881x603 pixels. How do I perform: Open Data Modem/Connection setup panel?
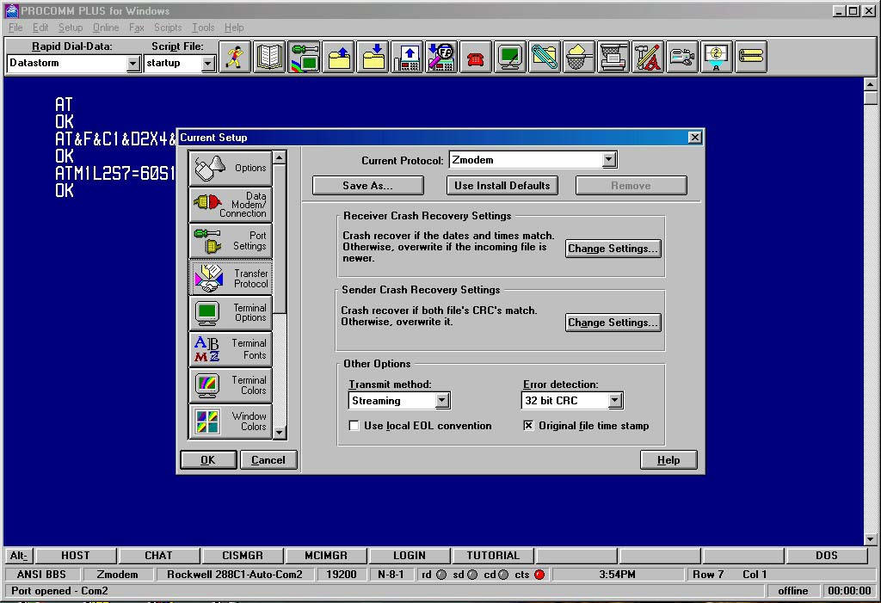click(x=231, y=205)
